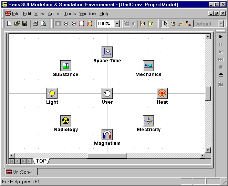The height and width of the screenshot is (186, 228).
Task: Select the Radiology hazard icon
Action: click(66, 121)
